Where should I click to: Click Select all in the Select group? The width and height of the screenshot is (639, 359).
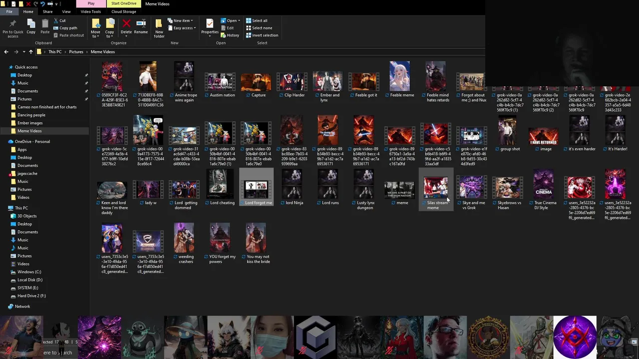coord(257,20)
